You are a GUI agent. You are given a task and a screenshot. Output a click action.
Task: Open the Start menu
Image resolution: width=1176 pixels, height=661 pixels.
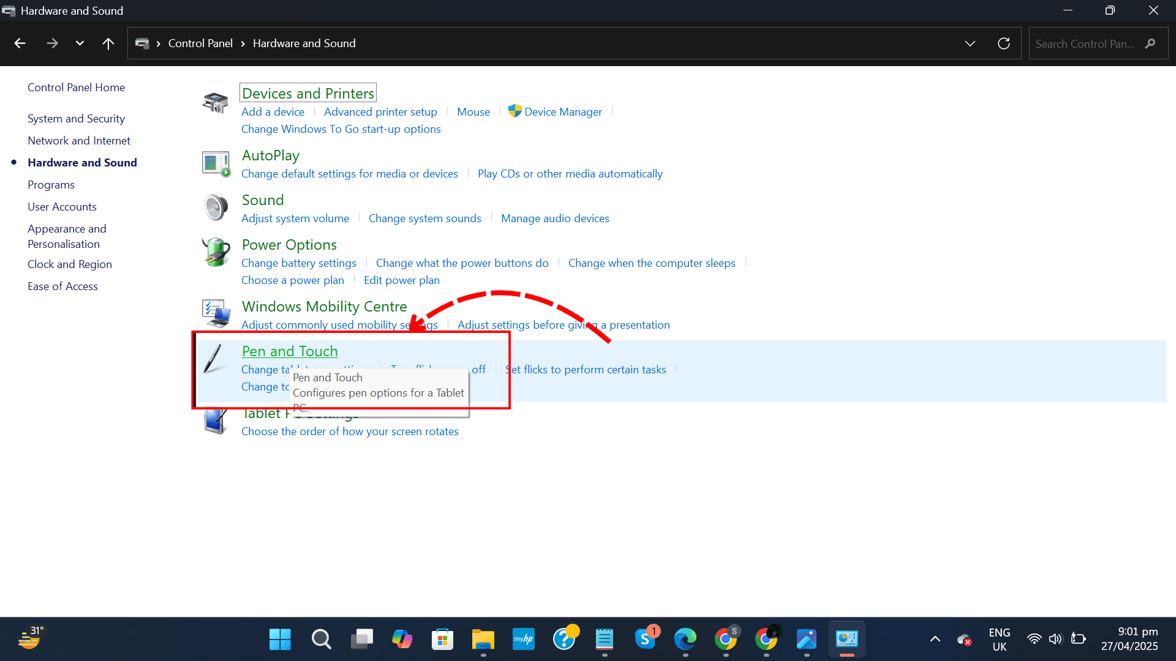(x=280, y=638)
